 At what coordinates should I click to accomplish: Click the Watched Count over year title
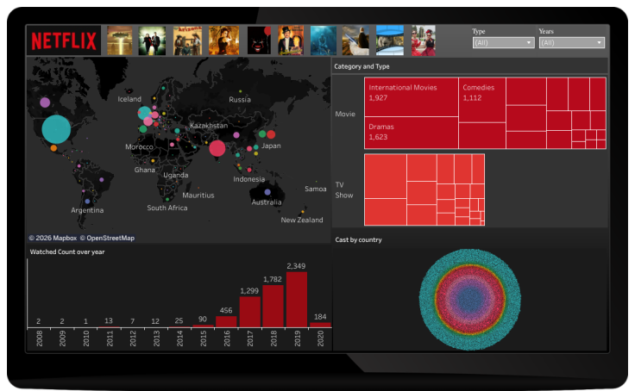click(x=67, y=251)
